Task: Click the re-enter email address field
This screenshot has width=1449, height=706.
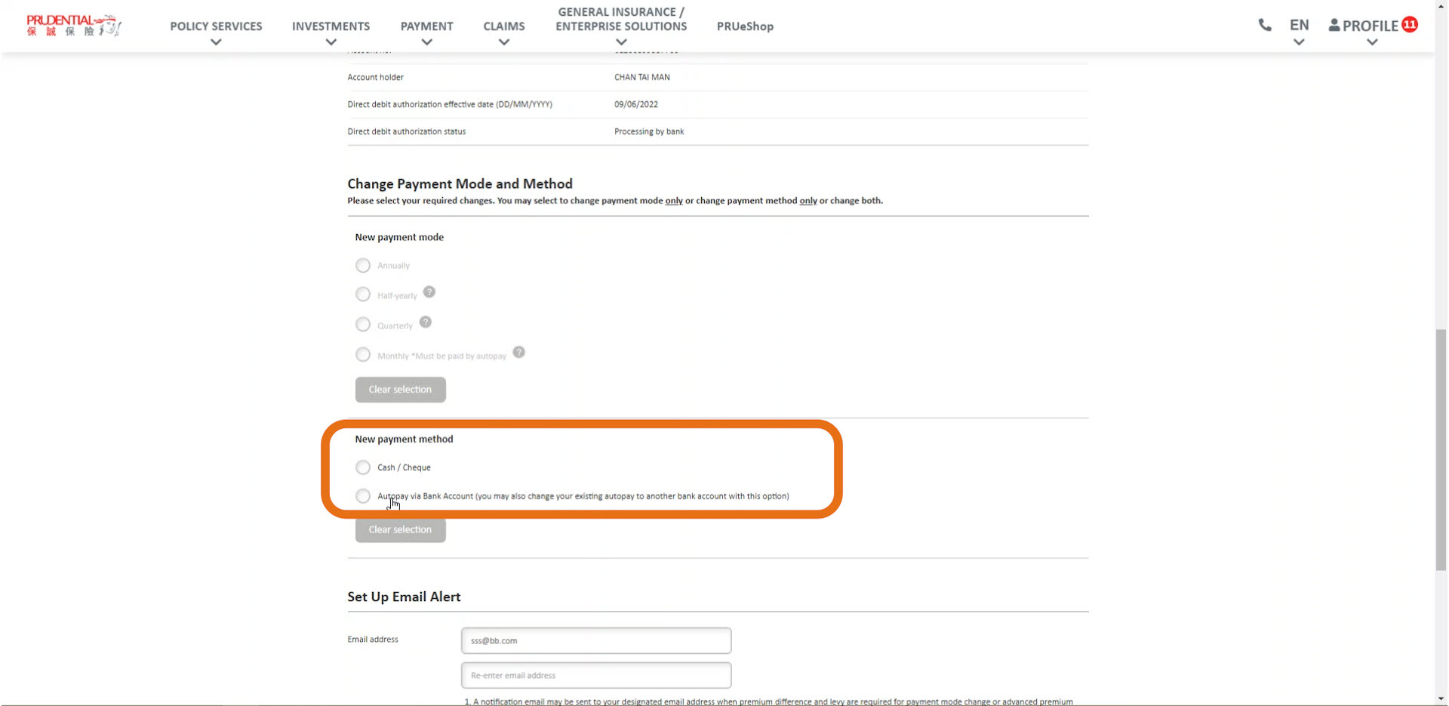Action: [595, 674]
